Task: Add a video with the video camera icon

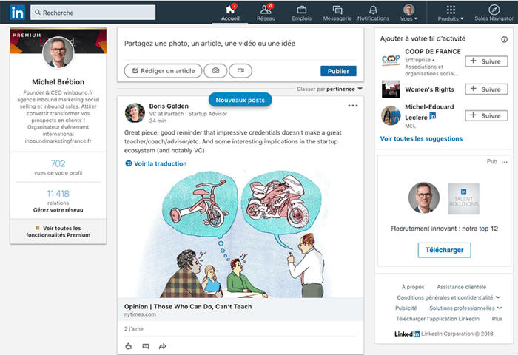Action: click(240, 71)
